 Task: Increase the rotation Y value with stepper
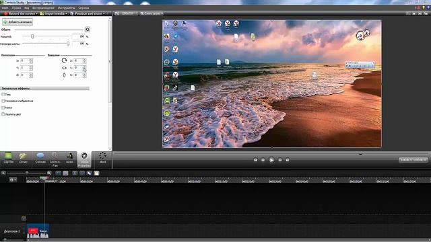[x=85, y=67]
